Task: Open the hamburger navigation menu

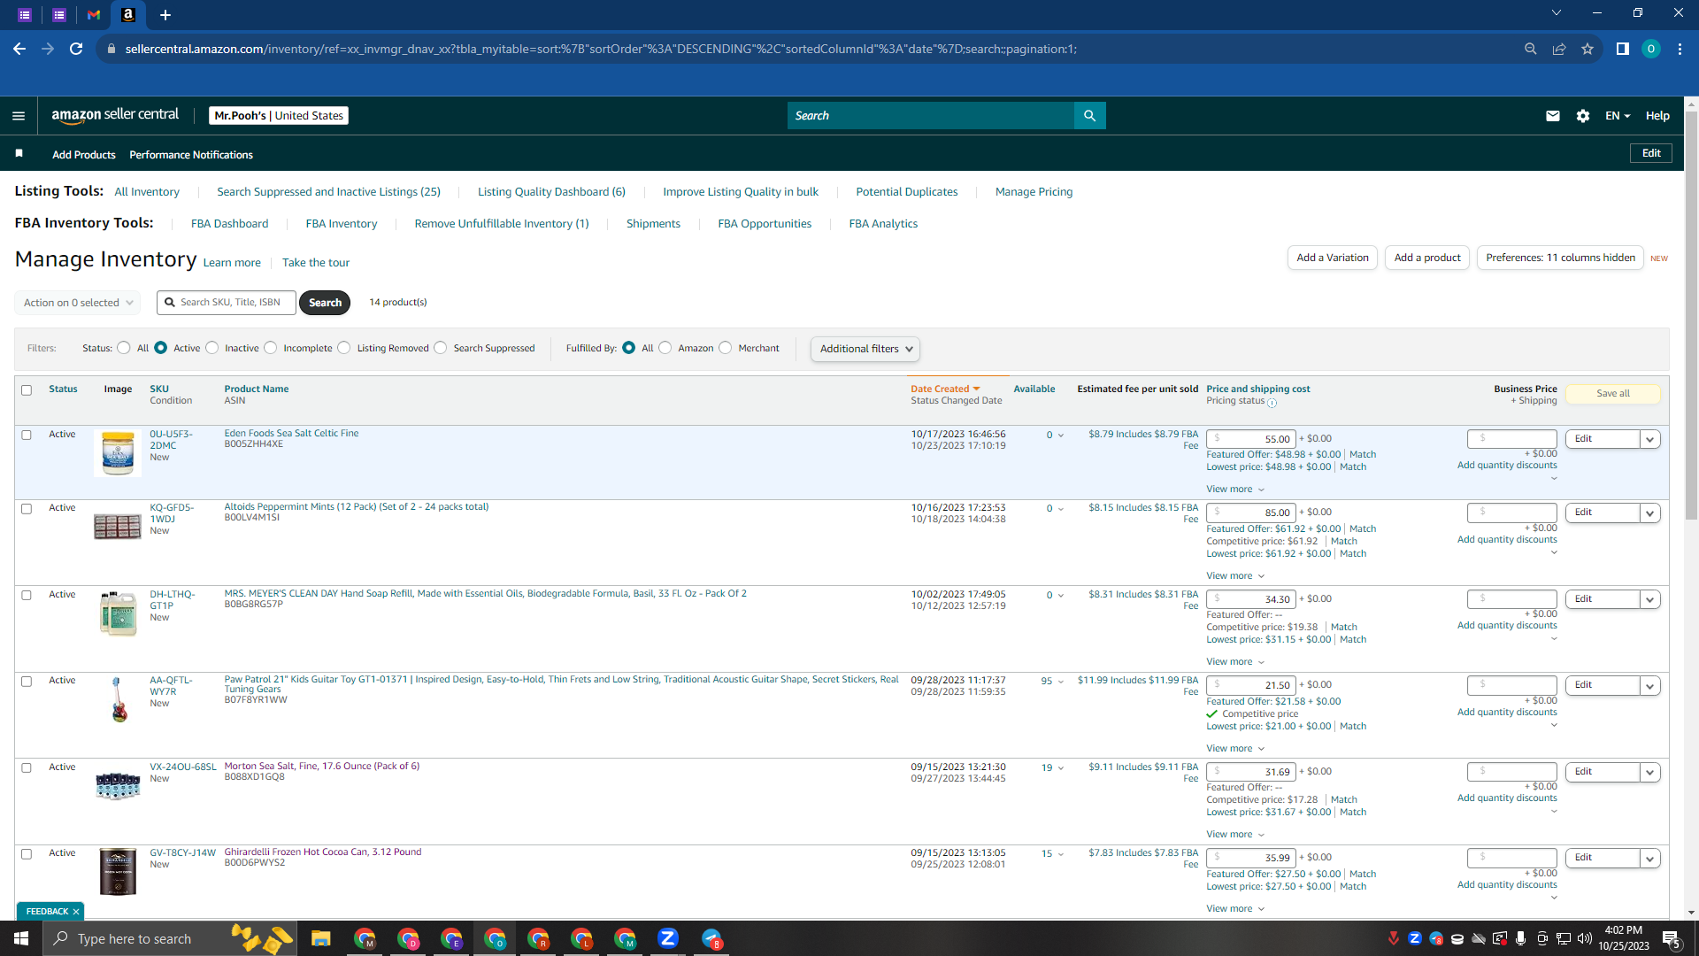Action: click(19, 116)
